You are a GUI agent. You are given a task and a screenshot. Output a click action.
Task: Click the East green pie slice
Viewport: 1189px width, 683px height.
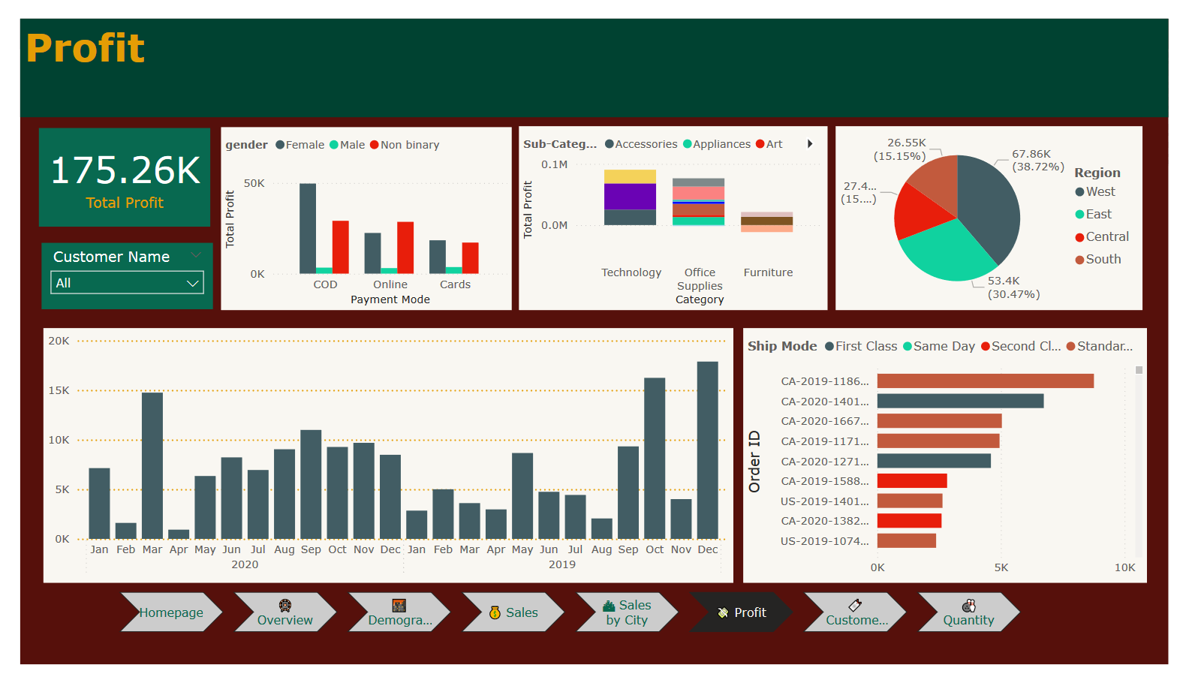pyautogui.click(x=950, y=251)
